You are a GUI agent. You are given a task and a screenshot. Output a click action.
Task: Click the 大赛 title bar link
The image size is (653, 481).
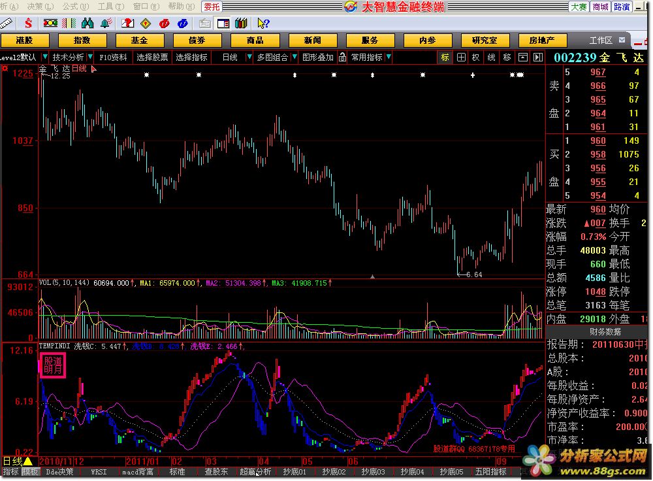579,7
